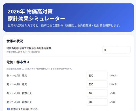The image size is (136, 111).
Task: Toggle the 都市ガスを利用している checkbox
Action: (x=8, y=109)
